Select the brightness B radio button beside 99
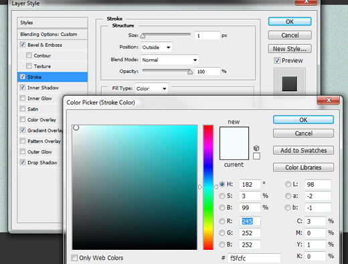Screen dimensions: 348x264 coord(222,208)
